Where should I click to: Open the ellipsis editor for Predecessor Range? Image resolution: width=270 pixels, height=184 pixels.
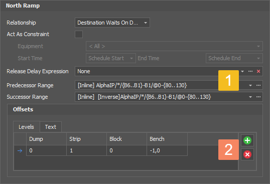tap(258, 85)
